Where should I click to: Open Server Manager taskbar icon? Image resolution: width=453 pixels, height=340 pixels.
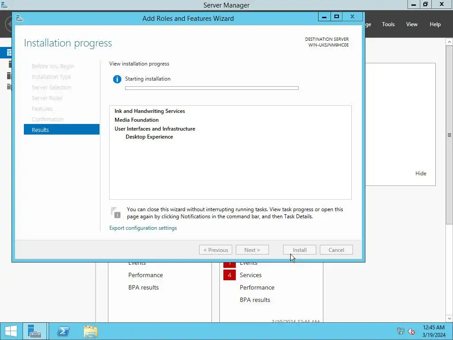click(35, 331)
